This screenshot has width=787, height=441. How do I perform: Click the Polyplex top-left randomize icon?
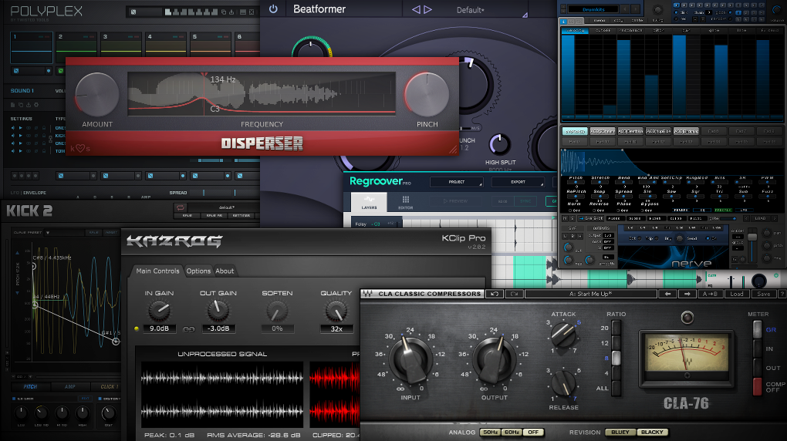point(133,12)
